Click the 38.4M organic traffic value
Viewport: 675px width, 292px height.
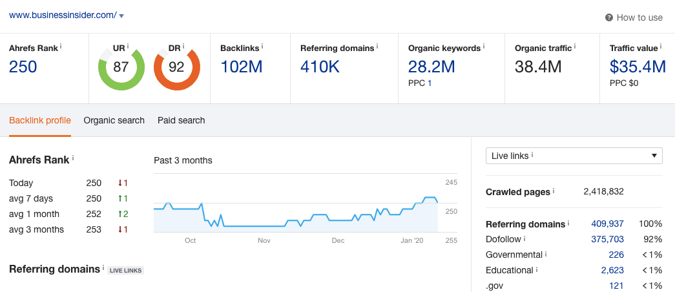click(x=538, y=67)
